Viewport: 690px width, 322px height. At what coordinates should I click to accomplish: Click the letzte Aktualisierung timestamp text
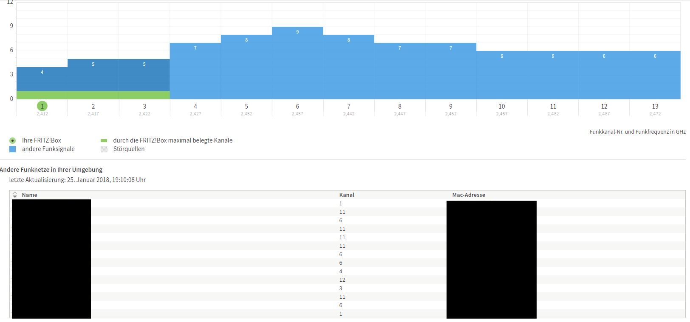[77, 180]
